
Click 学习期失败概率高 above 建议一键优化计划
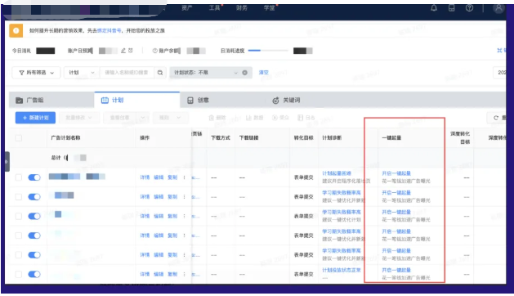click(x=342, y=212)
